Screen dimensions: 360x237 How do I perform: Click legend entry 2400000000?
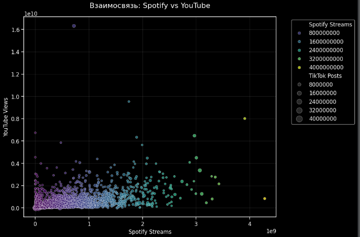tap(326, 50)
